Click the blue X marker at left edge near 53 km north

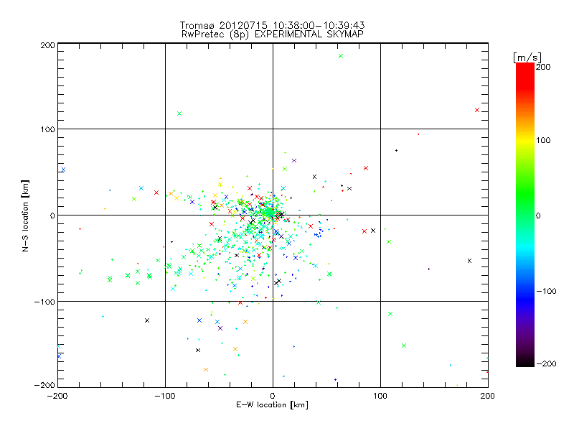[63, 170]
